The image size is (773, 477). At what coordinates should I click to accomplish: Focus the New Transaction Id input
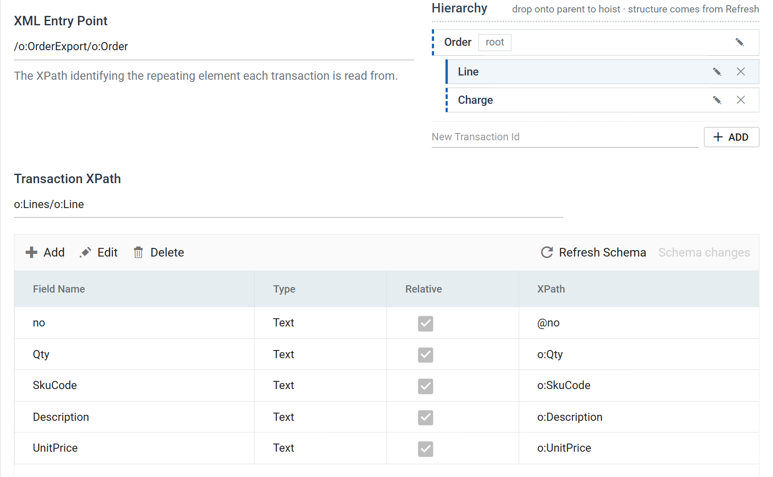pyautogui.click(x=565, y=137)
